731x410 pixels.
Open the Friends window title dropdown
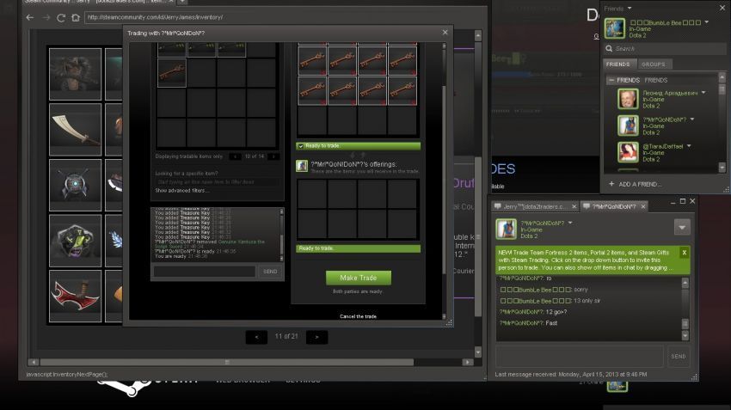tap(630, 9)
